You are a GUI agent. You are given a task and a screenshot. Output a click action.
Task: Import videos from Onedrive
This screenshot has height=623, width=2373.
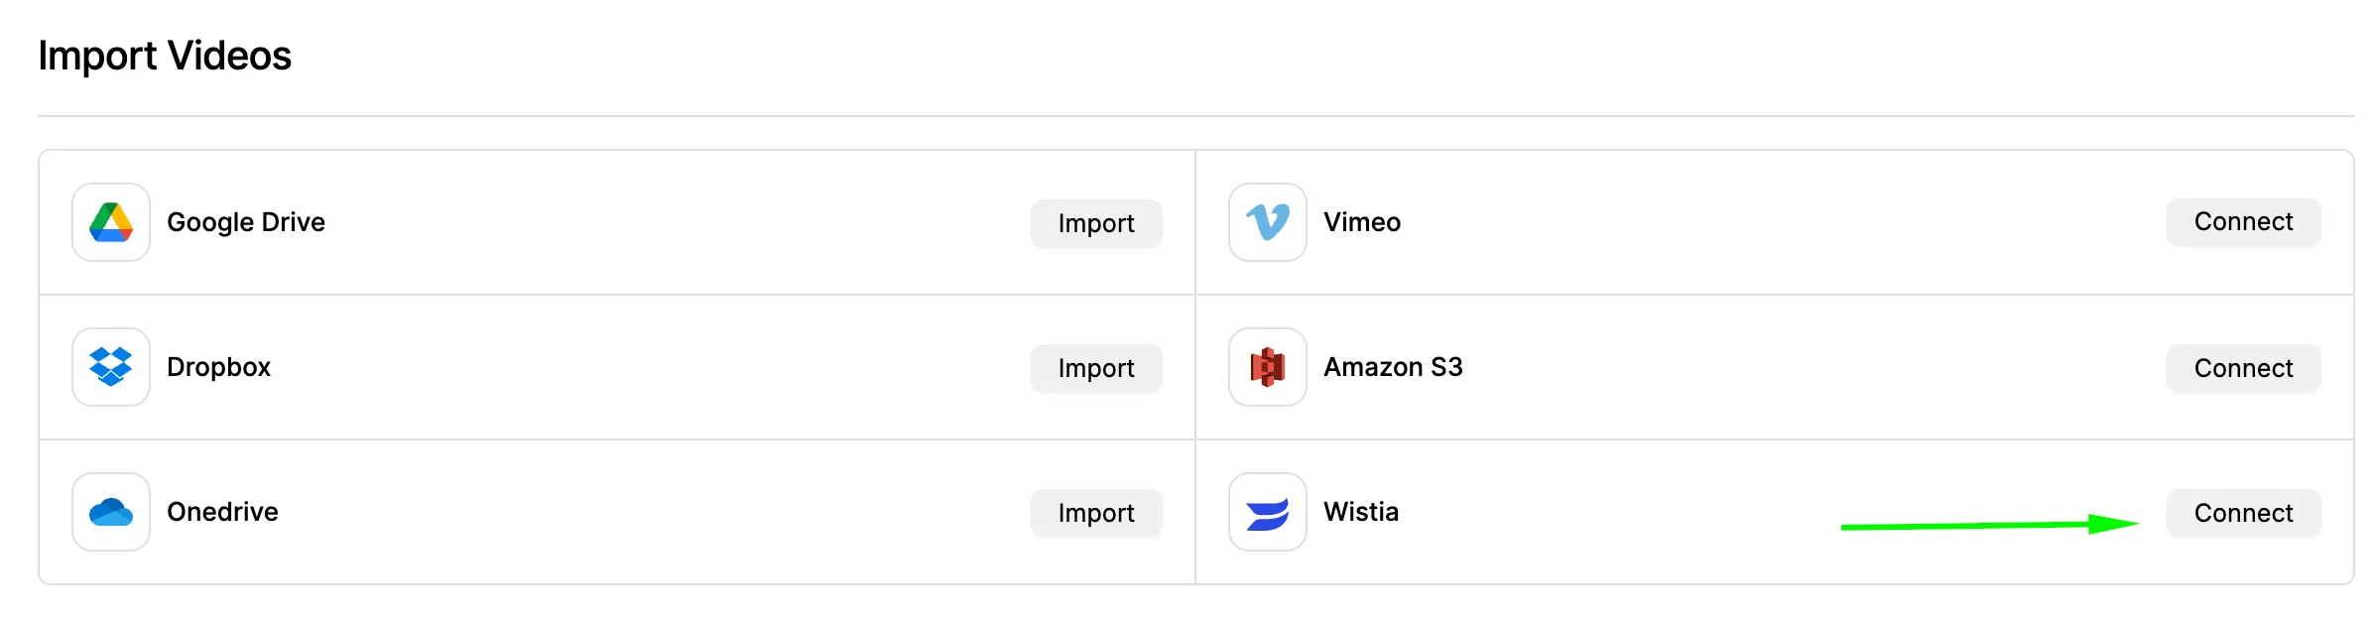[1096, 513]
